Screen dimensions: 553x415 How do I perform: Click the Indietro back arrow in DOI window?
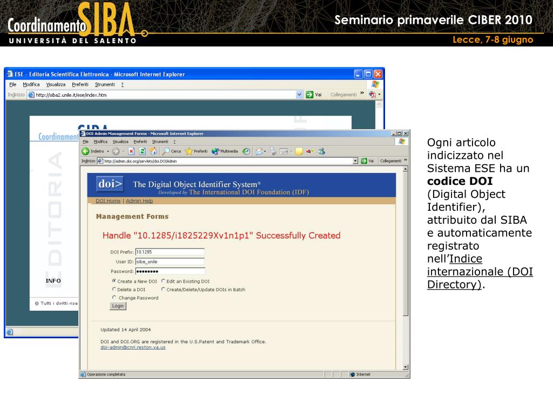[x=85, y=151]
